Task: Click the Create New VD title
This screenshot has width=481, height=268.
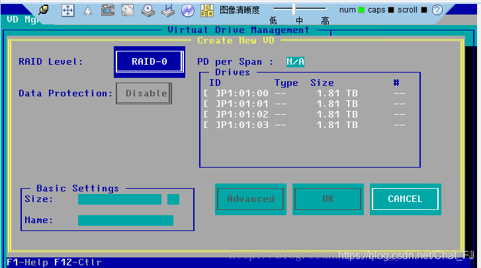Action: coord(236,40)
